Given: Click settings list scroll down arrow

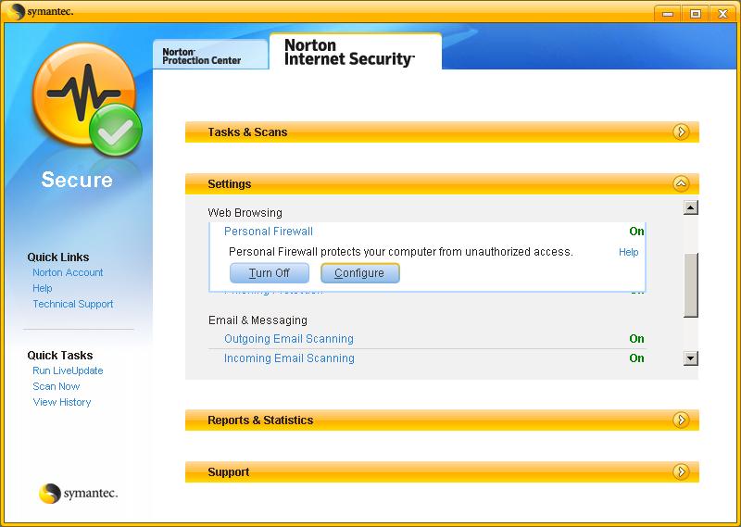Looking at the screenshot, I should (x=690, y=358).
